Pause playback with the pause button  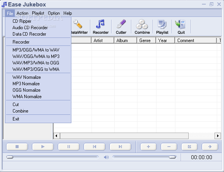point(69,147)
